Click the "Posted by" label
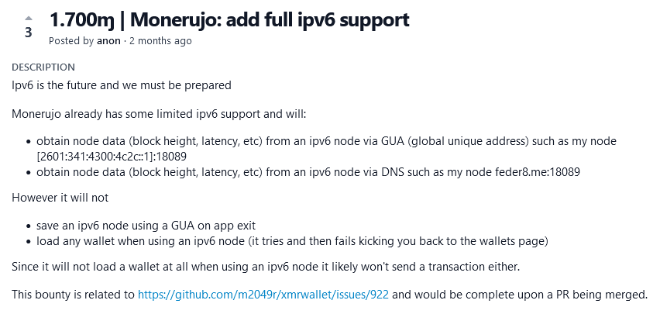 point(70,41)
